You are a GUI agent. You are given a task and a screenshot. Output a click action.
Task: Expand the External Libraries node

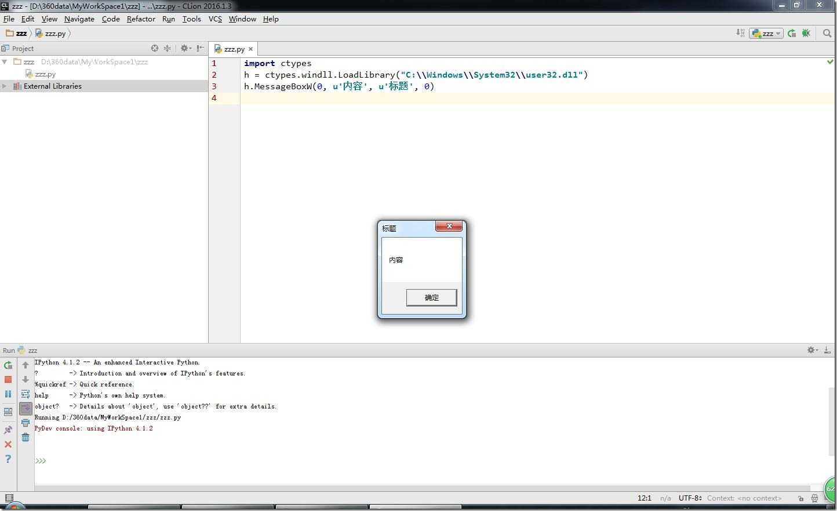[x=5, y=86]
